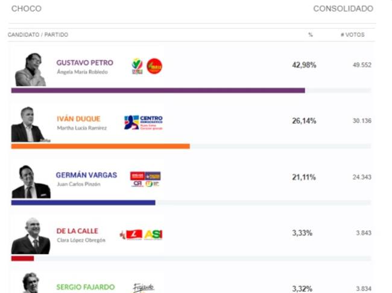Image resolution: width=392 pixels, height=293 pixels.
Task: Click the # VOTOS column header
Action: click(352, 35)
